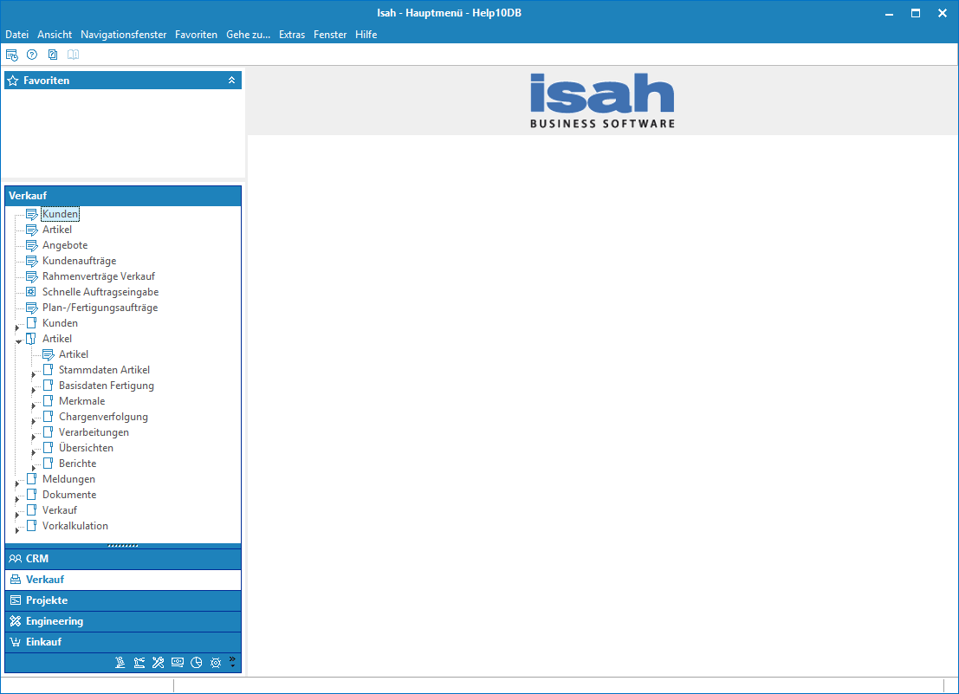Open the Hilfe menu

(366, 35)
